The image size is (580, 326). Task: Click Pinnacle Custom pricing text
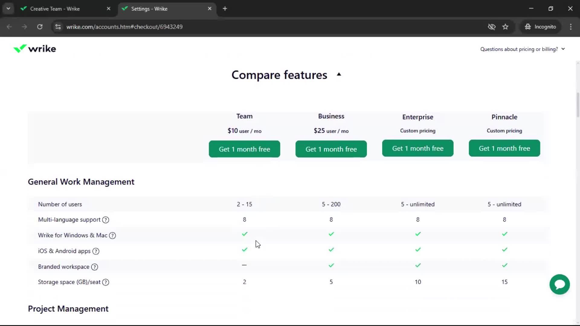pyautogui.click(x=504, y=131)
